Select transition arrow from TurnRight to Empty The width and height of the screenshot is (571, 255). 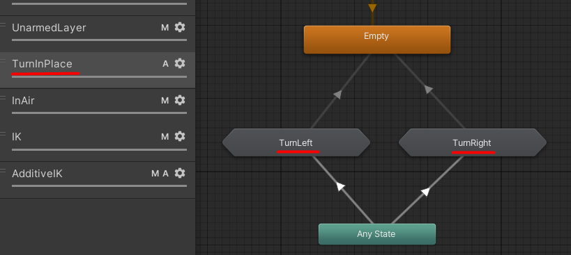(x=429, y=90)
